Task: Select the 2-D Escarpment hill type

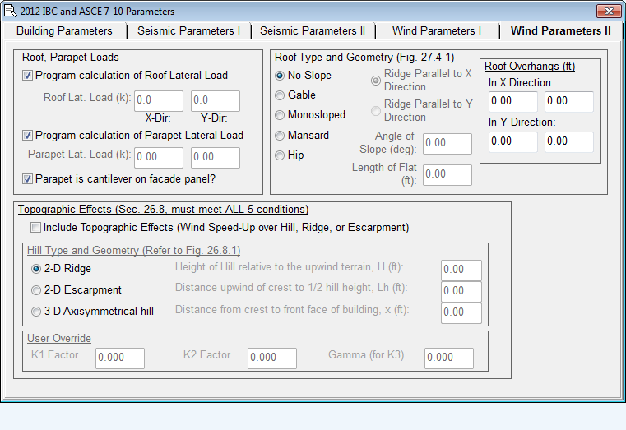Action: 36,290
